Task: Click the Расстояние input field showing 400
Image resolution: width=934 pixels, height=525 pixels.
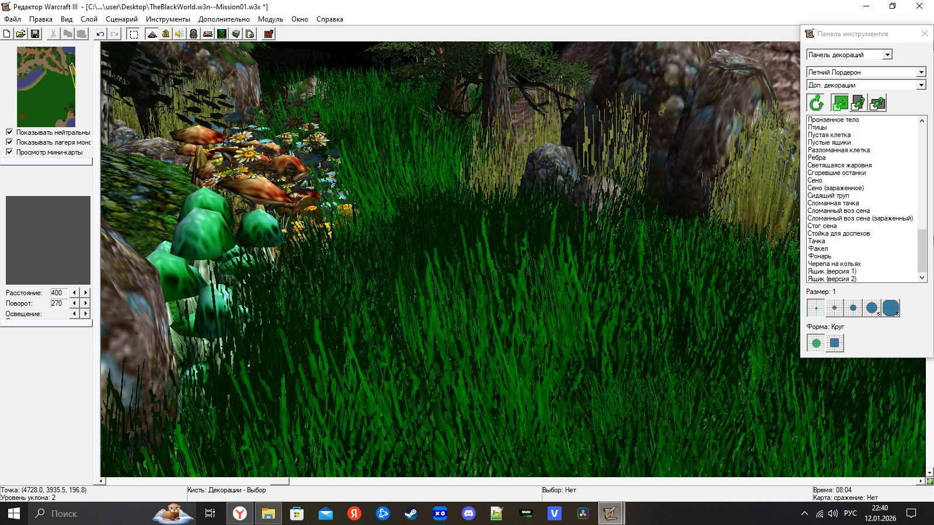Action: [59, 293]
